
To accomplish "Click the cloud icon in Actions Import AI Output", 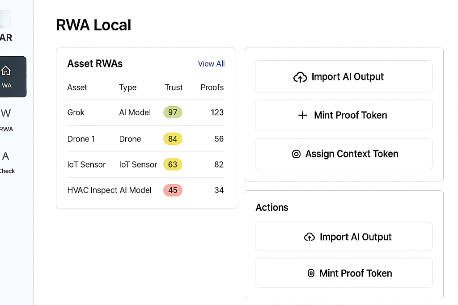I will (309, 237).
